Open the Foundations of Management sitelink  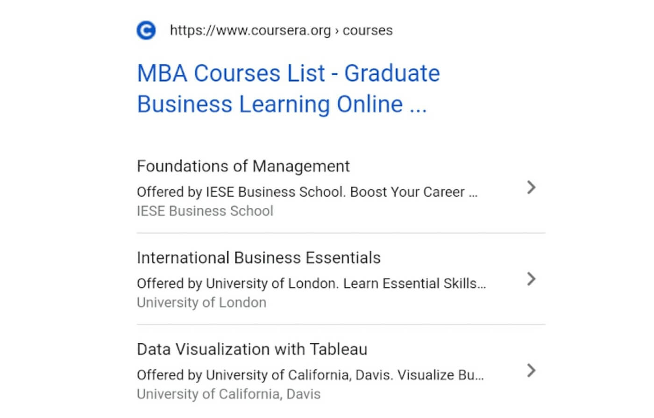[243, 166]
